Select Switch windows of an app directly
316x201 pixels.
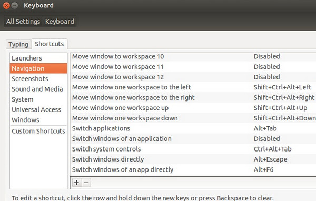(193, 169)
